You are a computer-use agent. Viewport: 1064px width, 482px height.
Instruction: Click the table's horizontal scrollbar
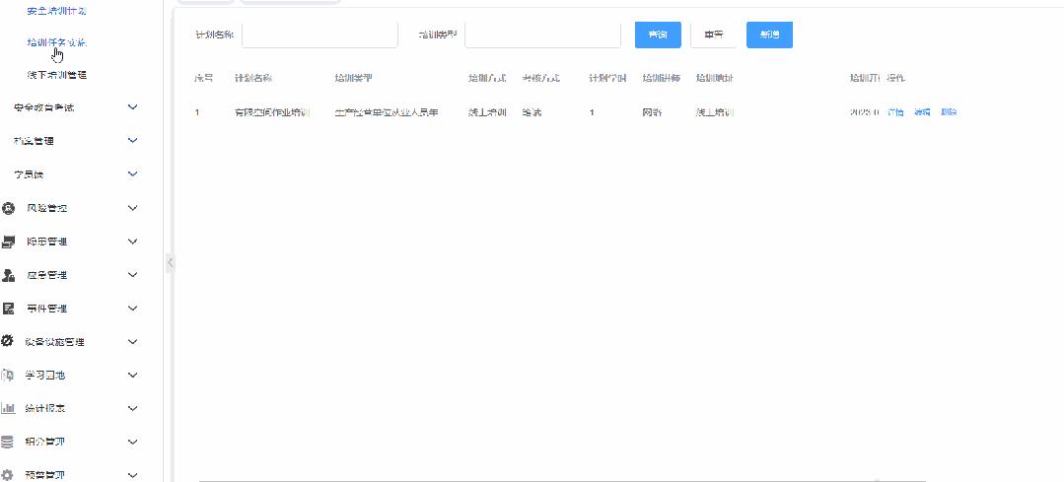pyautogui.click(x=562, y=480)
